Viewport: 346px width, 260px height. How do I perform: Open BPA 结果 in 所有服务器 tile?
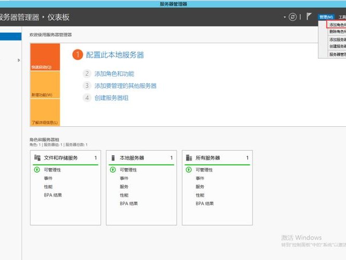click(x=205, y=203)
